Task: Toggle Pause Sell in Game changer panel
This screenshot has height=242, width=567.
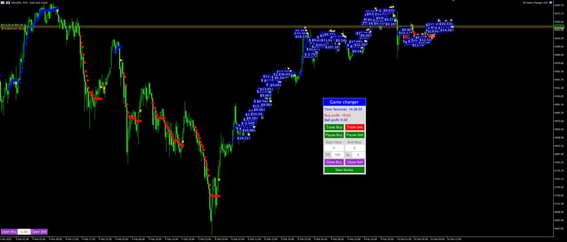Action: pyautogui.click(x=355, y=135)
